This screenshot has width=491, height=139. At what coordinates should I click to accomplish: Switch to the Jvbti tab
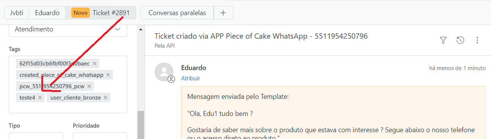click(17, 12)
